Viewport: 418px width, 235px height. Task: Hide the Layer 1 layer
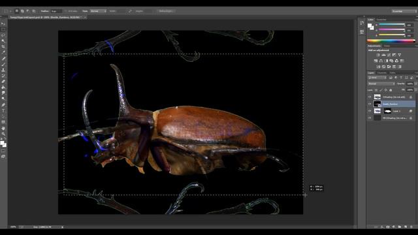(x=370, y=111)
